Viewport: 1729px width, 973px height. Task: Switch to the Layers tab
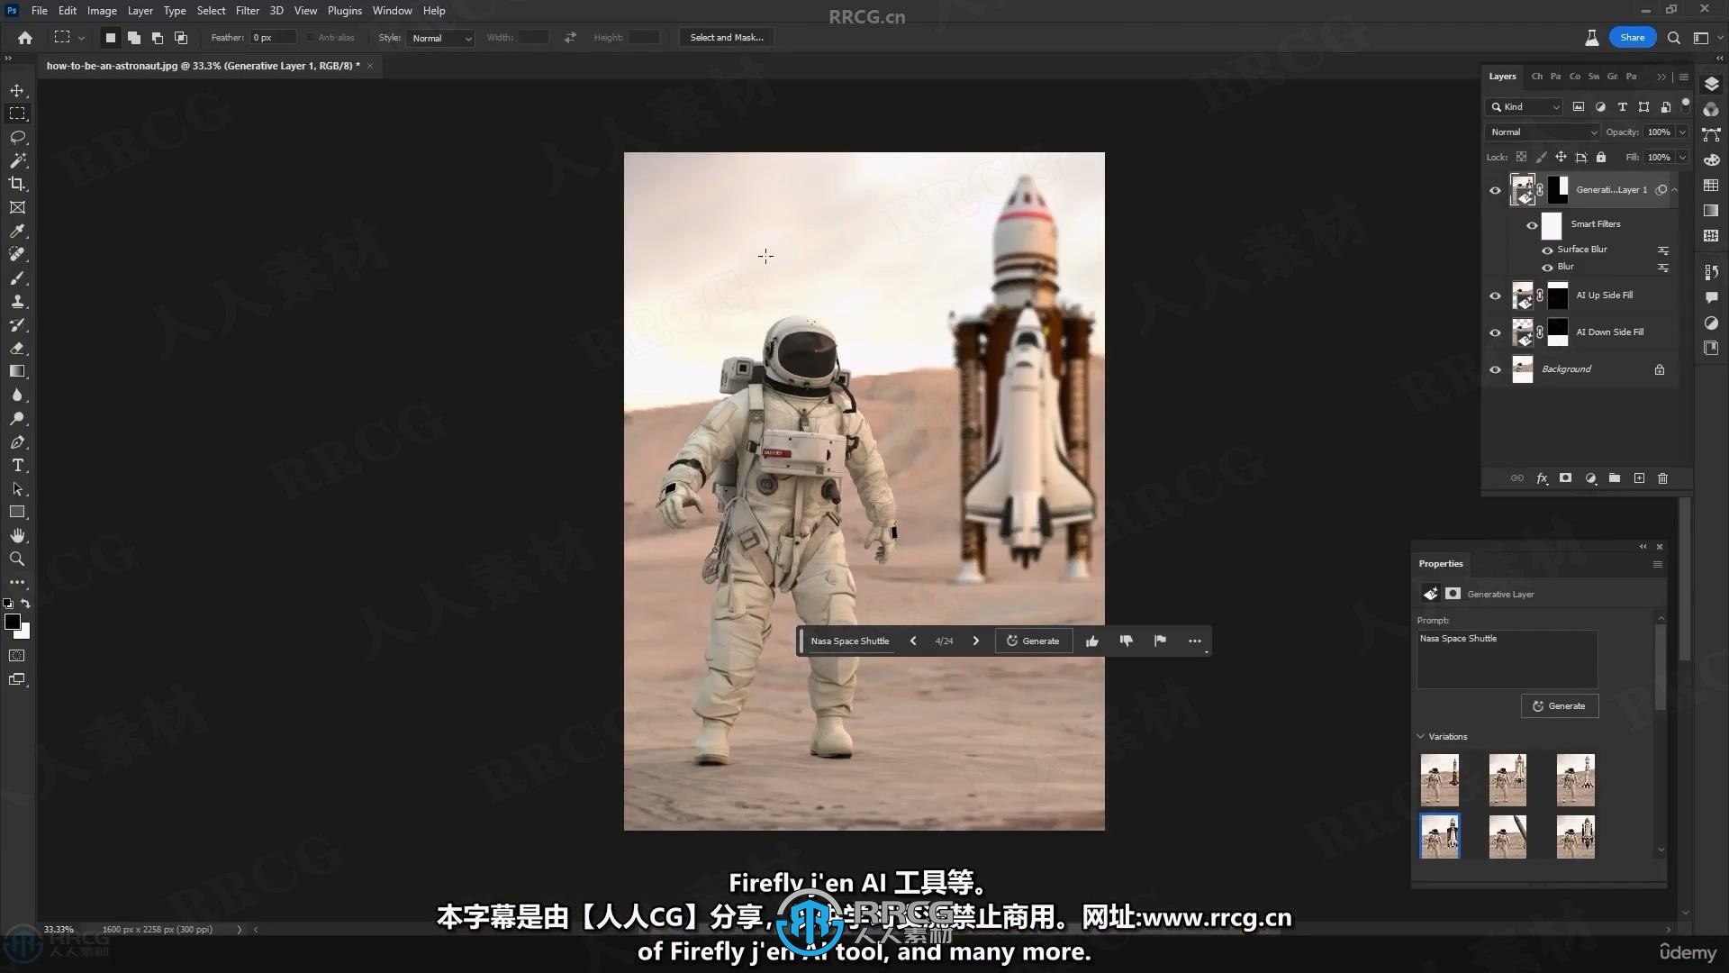coord(1502,77)
